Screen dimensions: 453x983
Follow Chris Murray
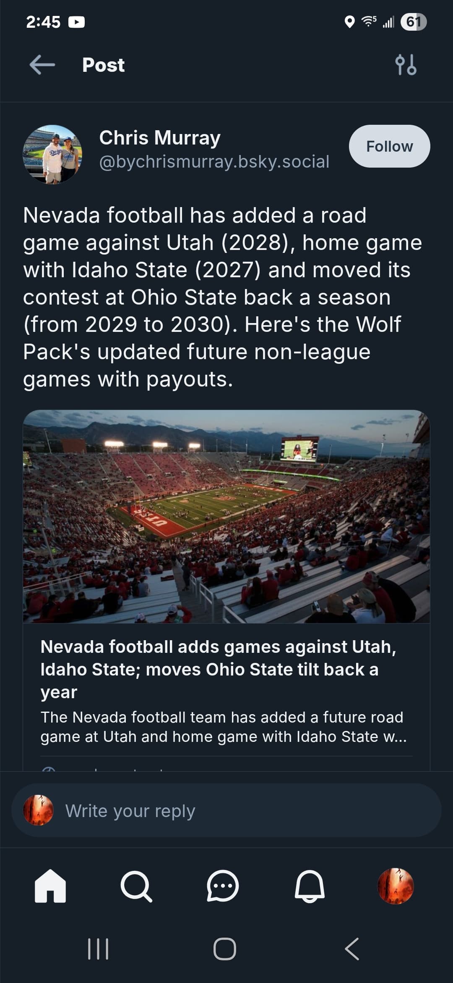click(389, 146)
